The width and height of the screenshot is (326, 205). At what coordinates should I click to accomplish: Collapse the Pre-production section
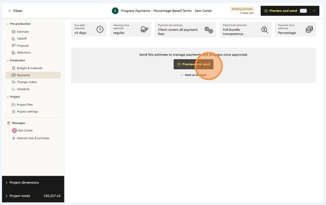point(7,24)
